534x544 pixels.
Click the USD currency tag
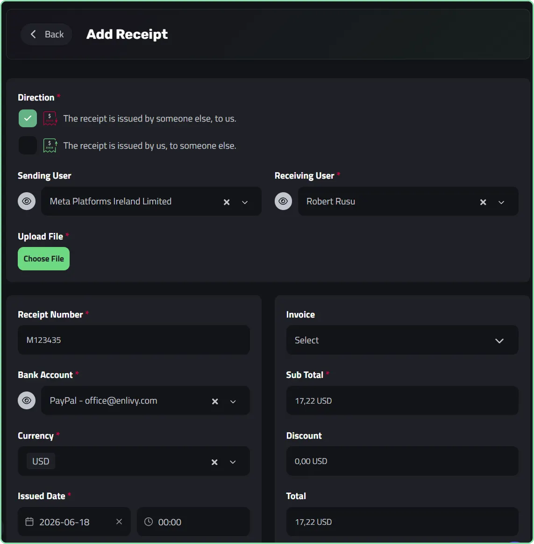click(41, 461)
